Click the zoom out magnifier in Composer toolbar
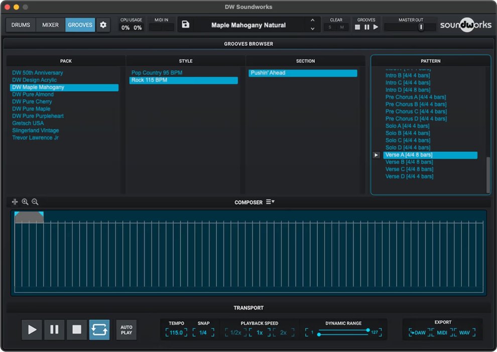The image size is (497, 352). point(35,202)
